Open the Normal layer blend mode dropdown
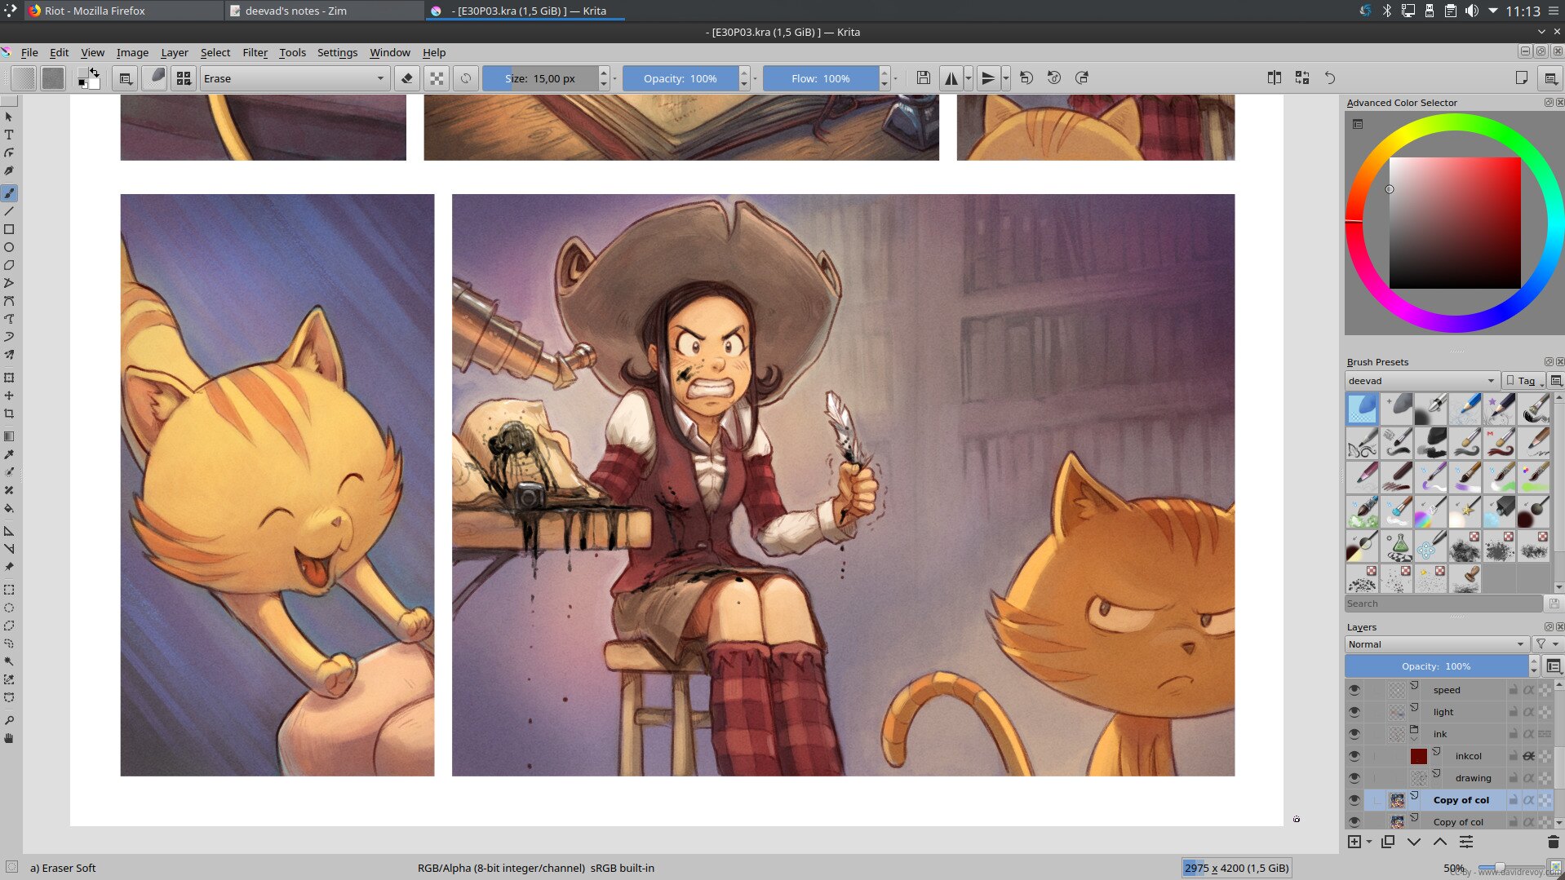The image size is (1565, 880). tap(1436, 644)
